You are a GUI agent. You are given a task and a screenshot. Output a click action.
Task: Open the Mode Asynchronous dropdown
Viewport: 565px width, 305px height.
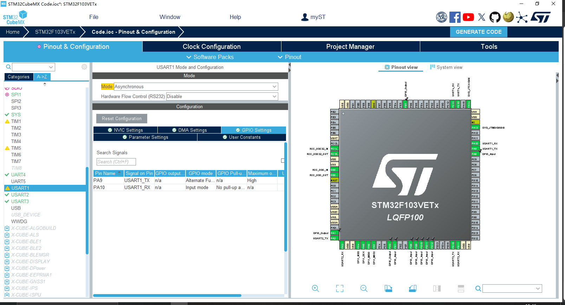[x=196, y=86]
